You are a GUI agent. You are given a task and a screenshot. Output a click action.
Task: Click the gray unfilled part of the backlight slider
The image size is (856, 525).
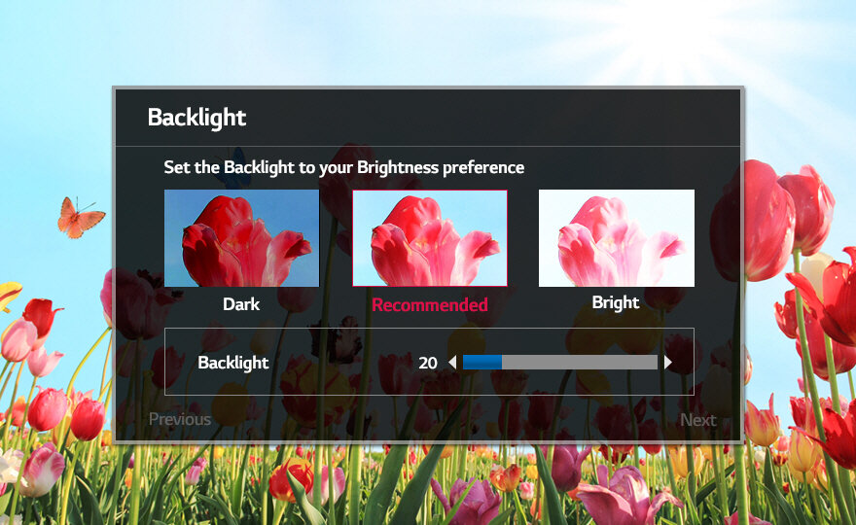(x=579, y=363)
